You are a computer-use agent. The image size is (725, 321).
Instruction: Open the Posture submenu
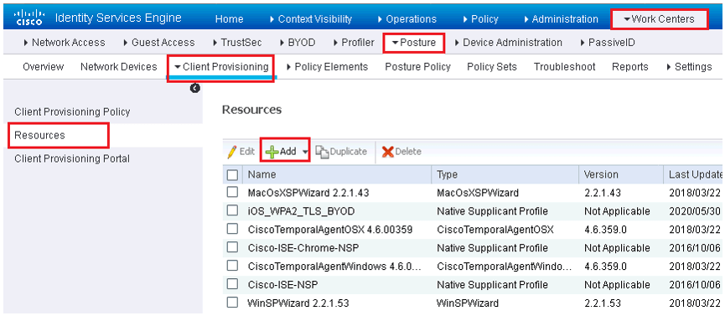pyautogui.click(x=414, y=43)
